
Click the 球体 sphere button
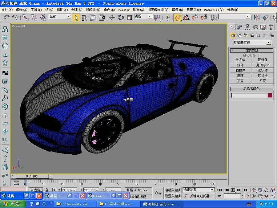pyautogui.click(x=240, y=65)
